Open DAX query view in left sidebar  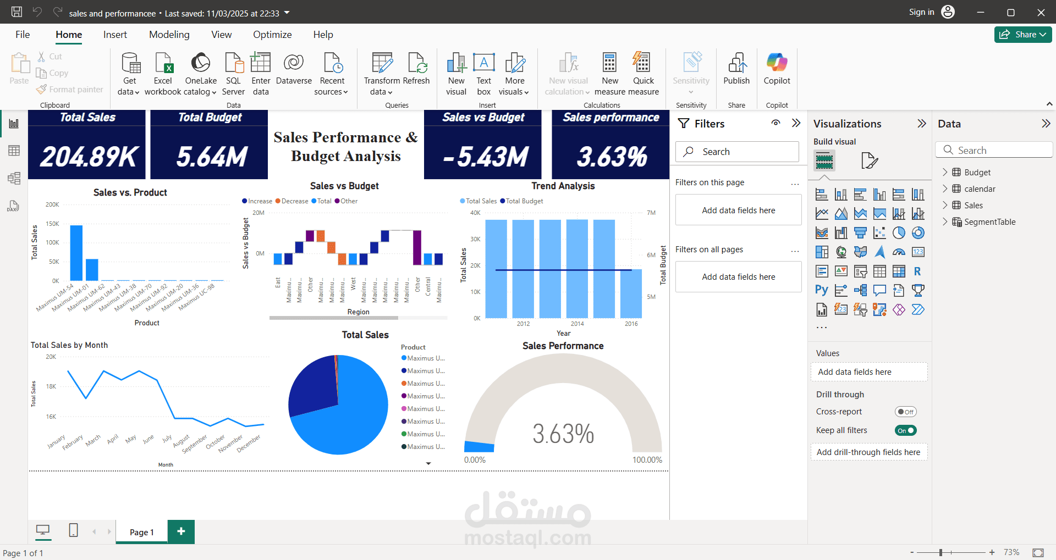point(14,206)
